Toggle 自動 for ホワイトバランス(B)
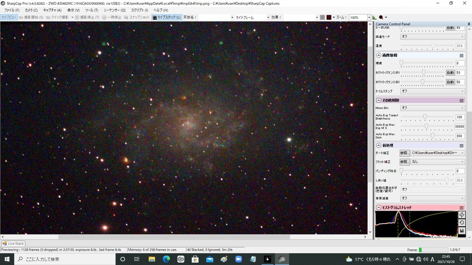The width and height of the screenshot is (472, 265). tap(450, 82)
